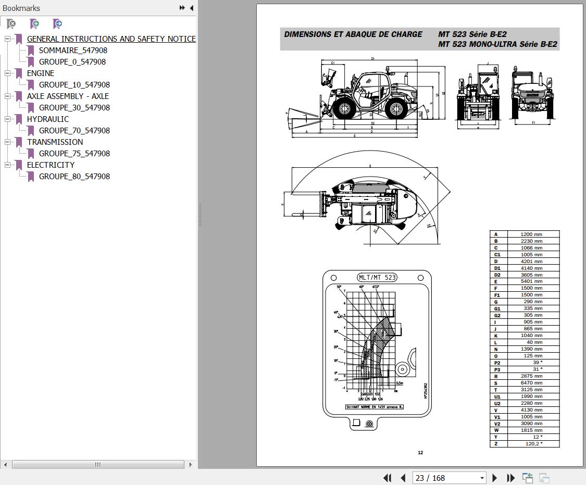Collapse the Bookmarks panel arrow
Image resolution: width=586 pixels, height=485 pixels.
pyautogui.click(x=192, y=8)
